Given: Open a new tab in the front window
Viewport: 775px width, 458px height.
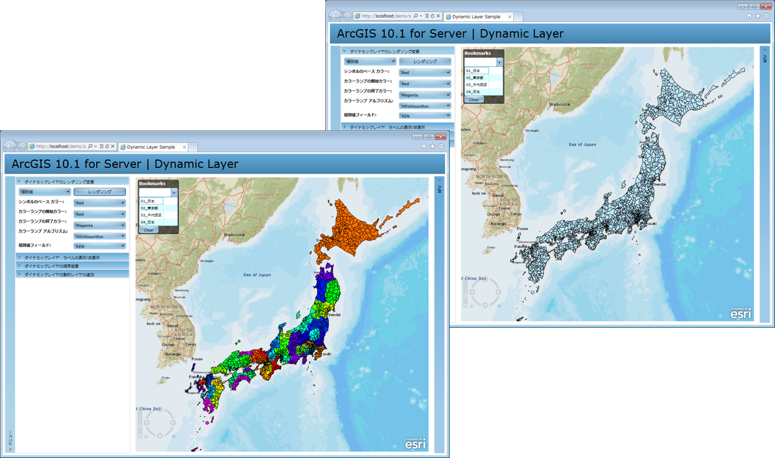Looking at the screenshot, I should pos(192,147).
